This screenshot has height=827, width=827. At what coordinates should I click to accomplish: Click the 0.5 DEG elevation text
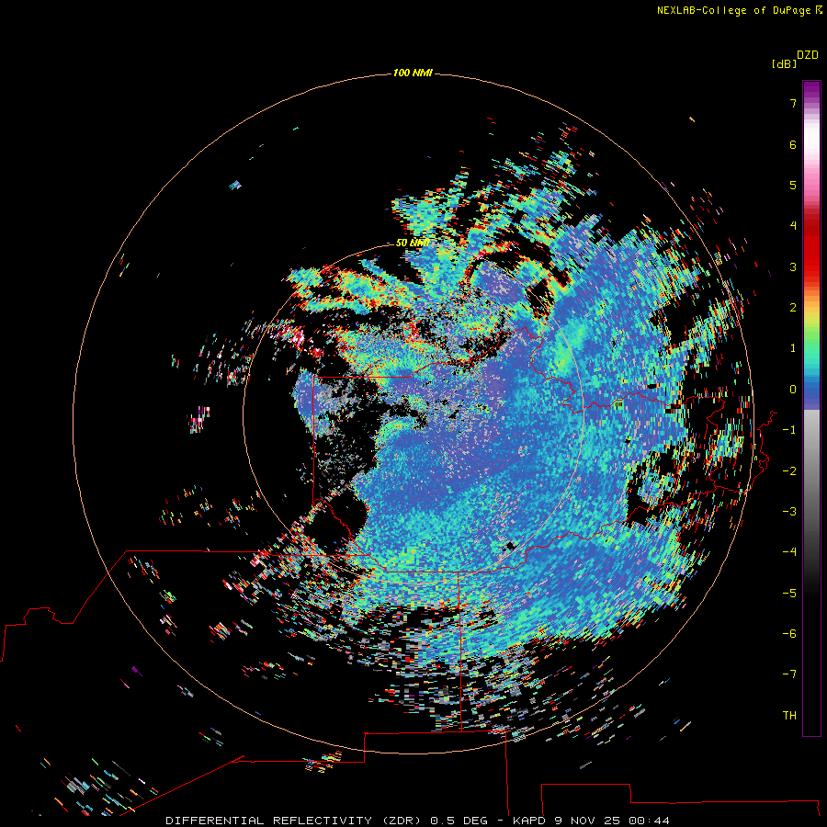tap(459, 821)
